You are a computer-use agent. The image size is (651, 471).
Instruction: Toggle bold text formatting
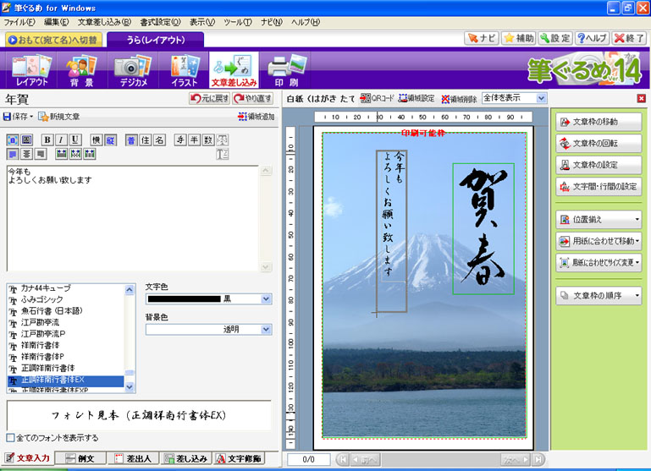pyautogui.click(x=47, y=140)
